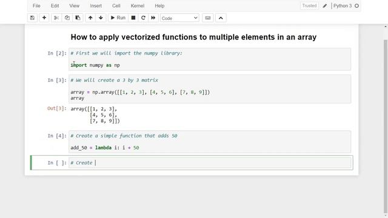Image resolution: width=388 pixels, height=218 pixels.
Task: Click the kernel idle circle indicator
Action: pyautogui.click(x=356, y=6)
